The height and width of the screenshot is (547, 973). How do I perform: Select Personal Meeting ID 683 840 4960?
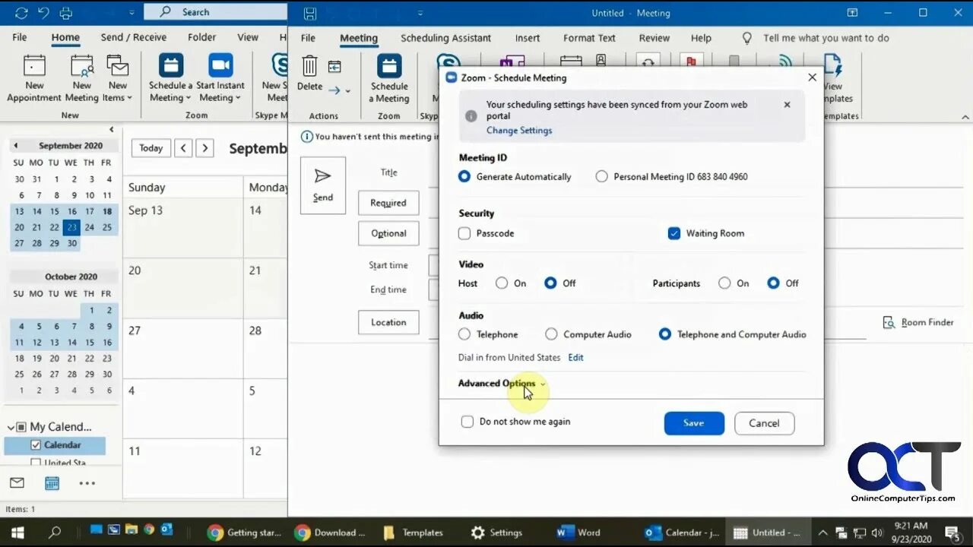602,176
